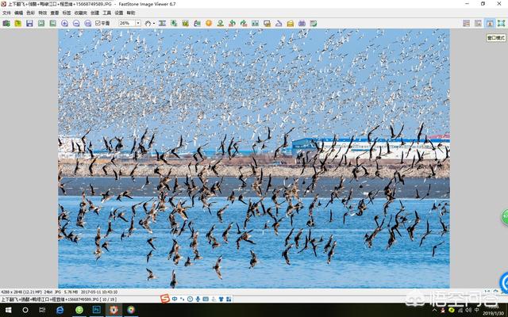Click the 5.76 MB file size text
Screen dimensions: 508x317
71,292
